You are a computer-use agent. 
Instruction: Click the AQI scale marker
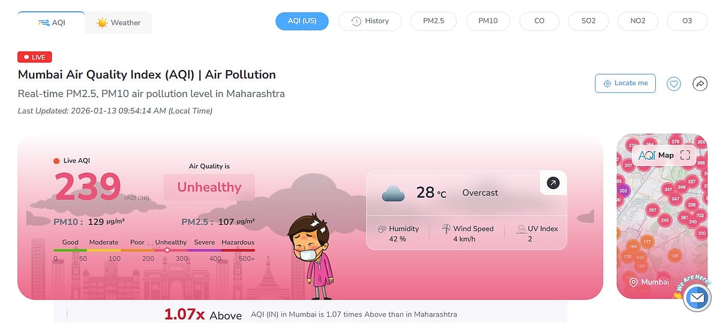tap(167, 250)
